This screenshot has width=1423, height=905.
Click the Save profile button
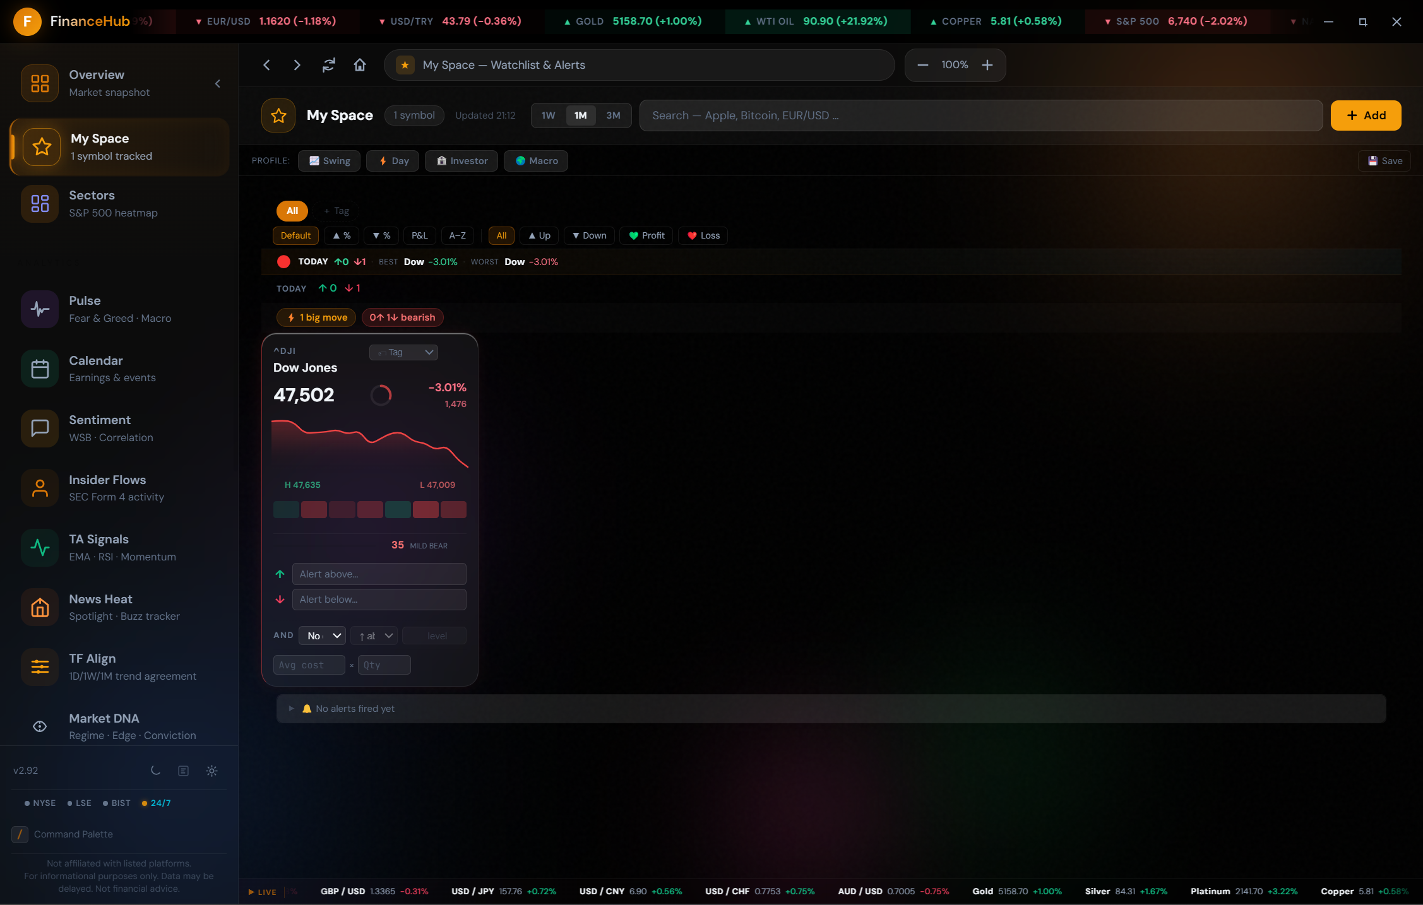[1384, 161]
